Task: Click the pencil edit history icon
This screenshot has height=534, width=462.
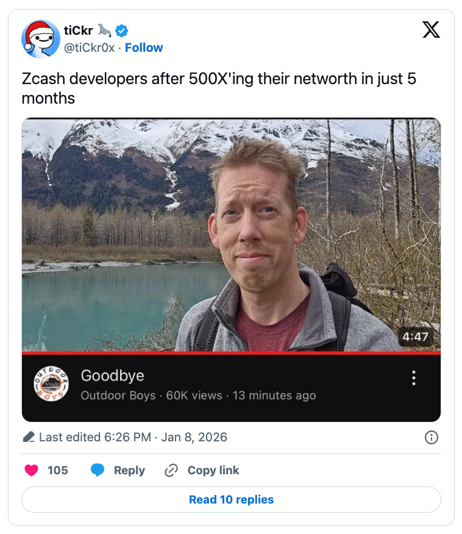Action: click(x=29, y=437)
